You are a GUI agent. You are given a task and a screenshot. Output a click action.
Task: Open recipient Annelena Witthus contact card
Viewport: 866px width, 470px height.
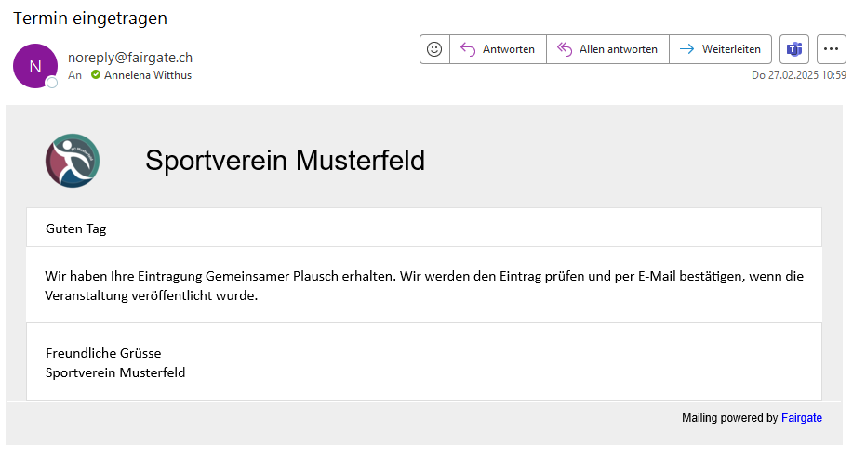[148, 75]
